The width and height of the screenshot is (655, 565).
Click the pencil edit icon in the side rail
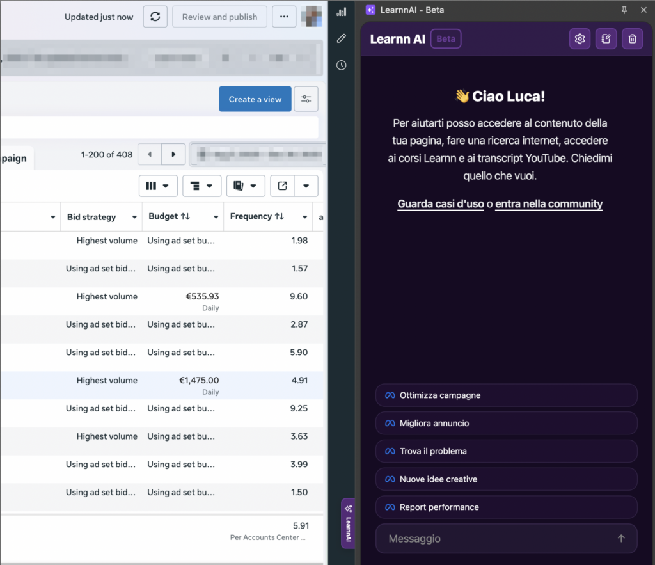tap(342, 38)
